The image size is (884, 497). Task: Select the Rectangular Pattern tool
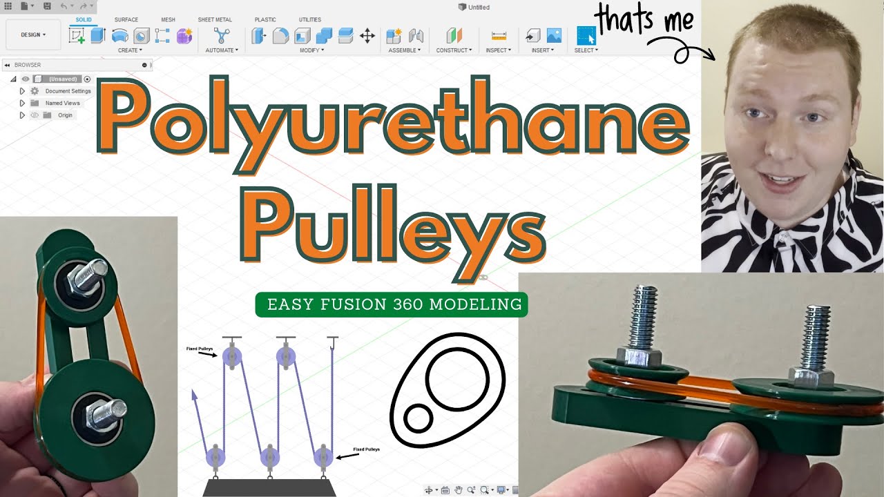click(162, 36)
